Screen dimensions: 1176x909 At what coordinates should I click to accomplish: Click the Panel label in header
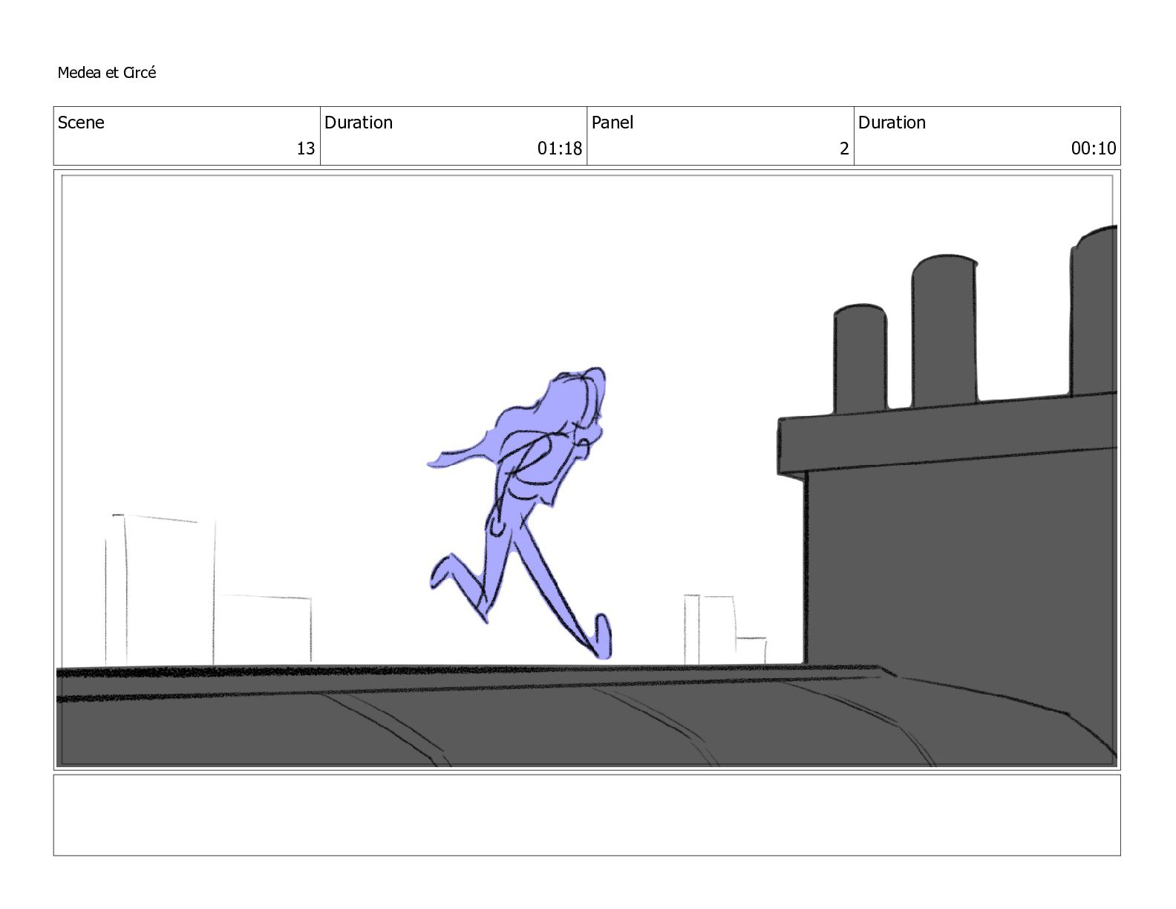(x=612, y=123)
